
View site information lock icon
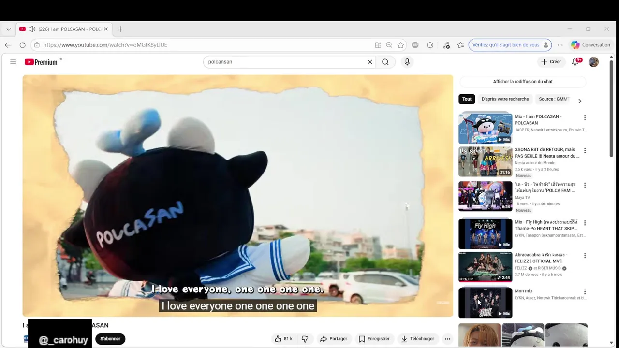point(37,45)
